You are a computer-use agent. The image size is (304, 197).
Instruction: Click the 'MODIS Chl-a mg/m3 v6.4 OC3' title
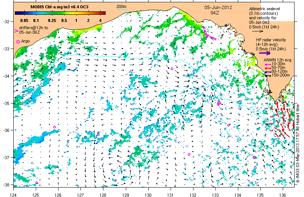coord(60,7)
